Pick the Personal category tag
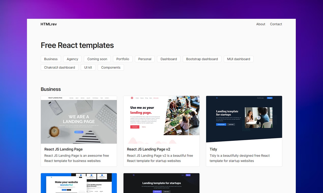The height and width of the screenshot is (193, 323). click(145, 59)
